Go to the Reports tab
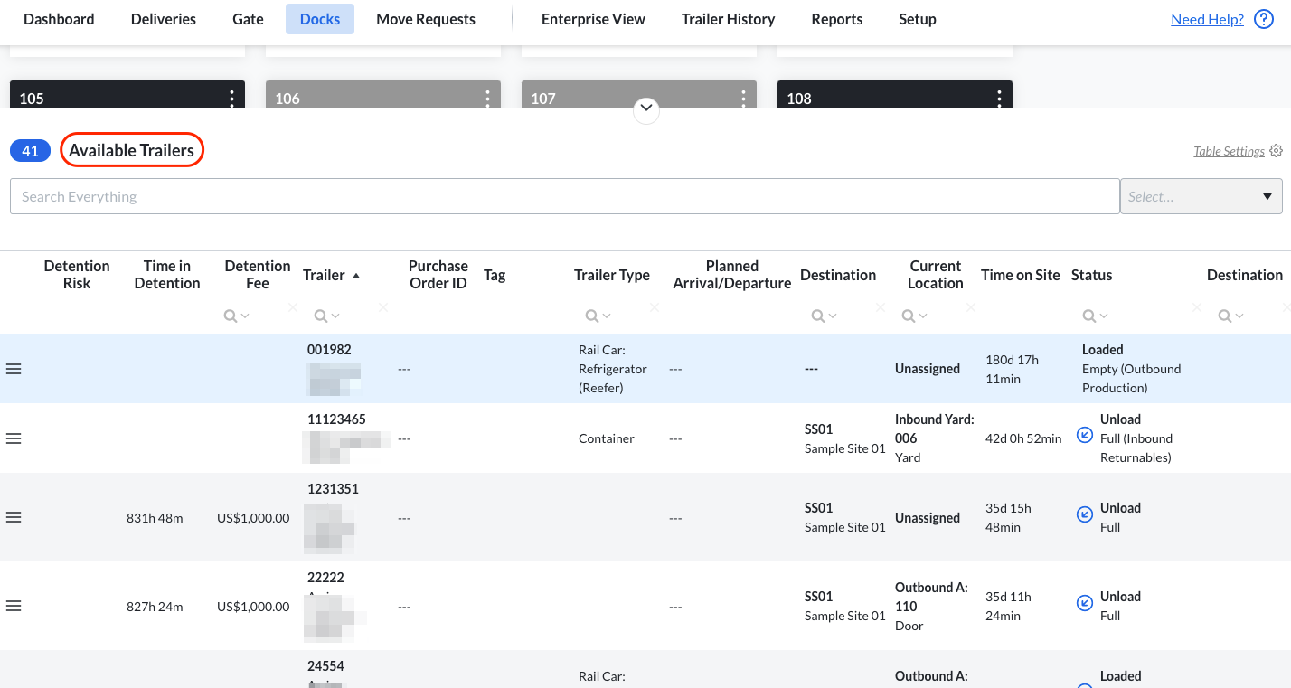 [836, 19]
